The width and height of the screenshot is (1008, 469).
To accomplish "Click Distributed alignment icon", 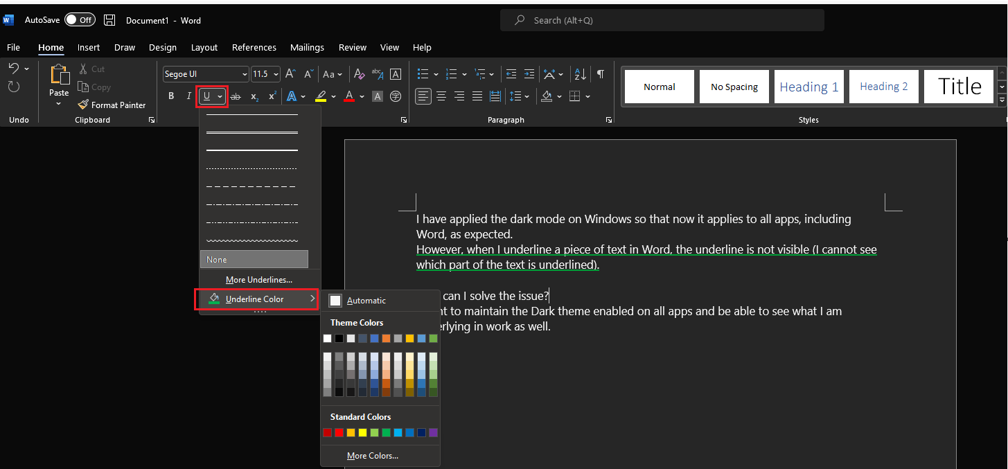I will [x=495, y=96].
